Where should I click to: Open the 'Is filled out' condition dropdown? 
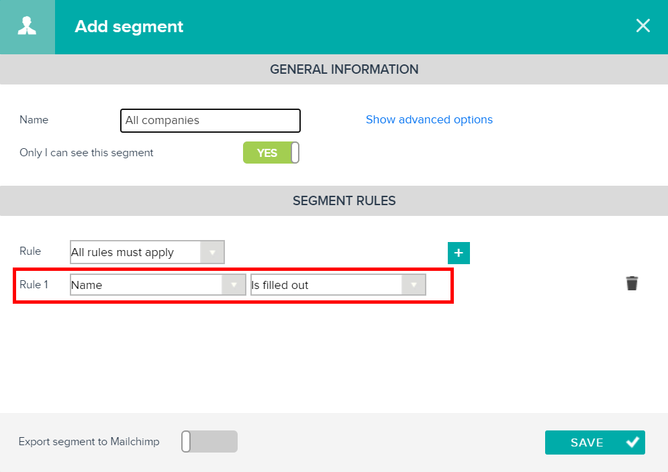pos(338,285)
